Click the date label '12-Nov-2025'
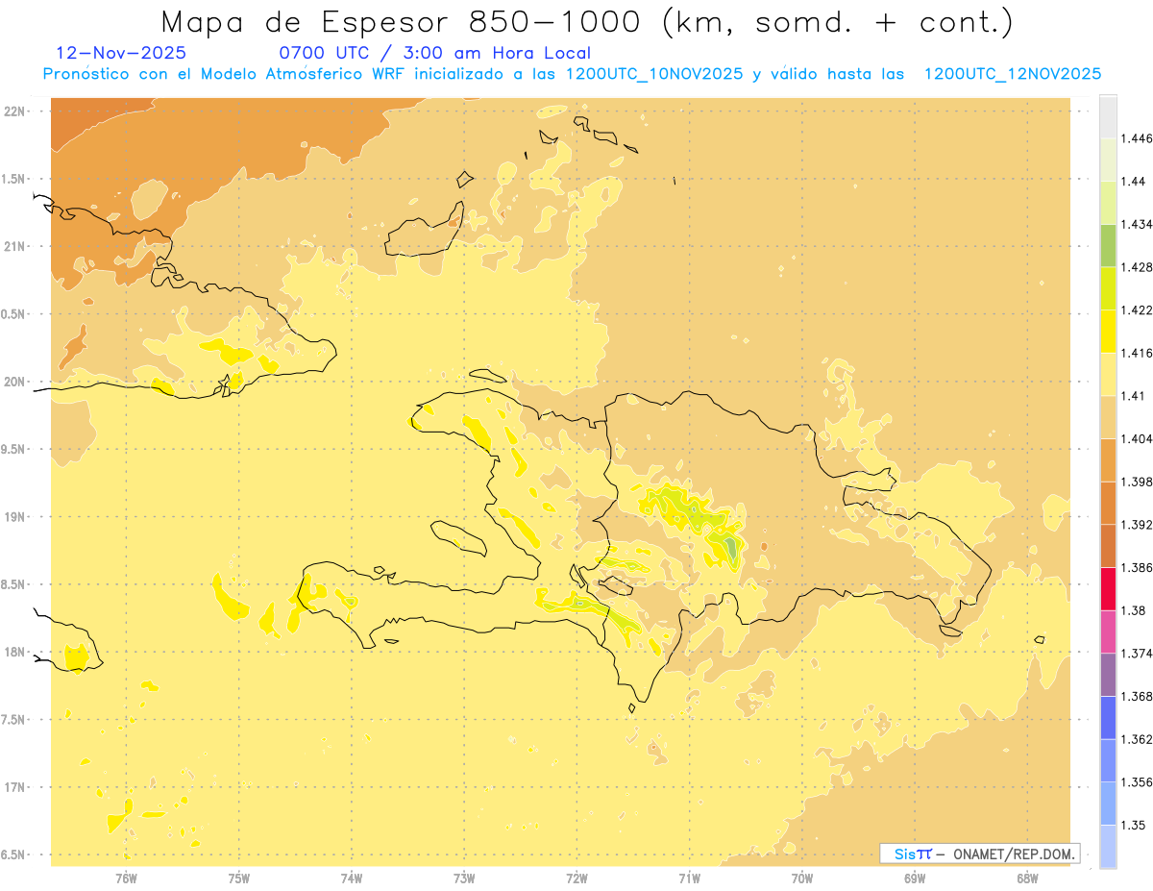The image size is (1153, 891). pyautogui.click(x=121, y=54)
